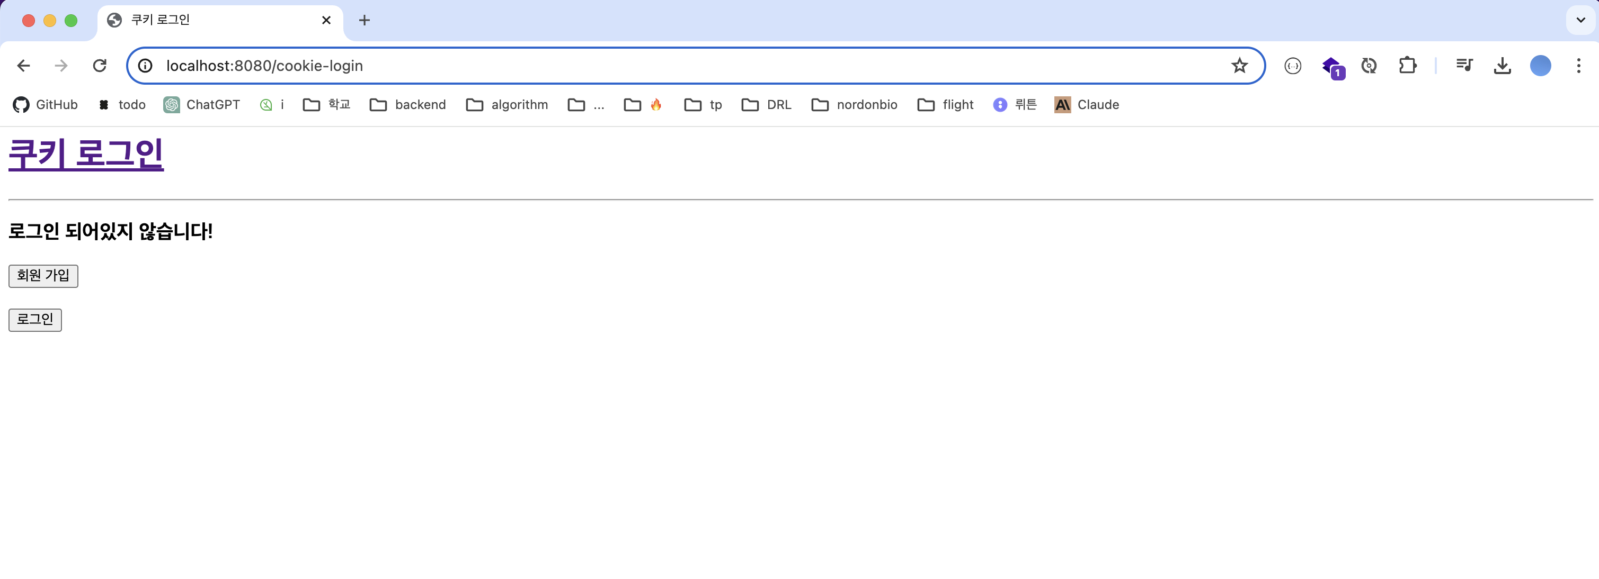This screenshot has width=1599, height=579.
Task: Go back to previous page
Action: [24, 66]
